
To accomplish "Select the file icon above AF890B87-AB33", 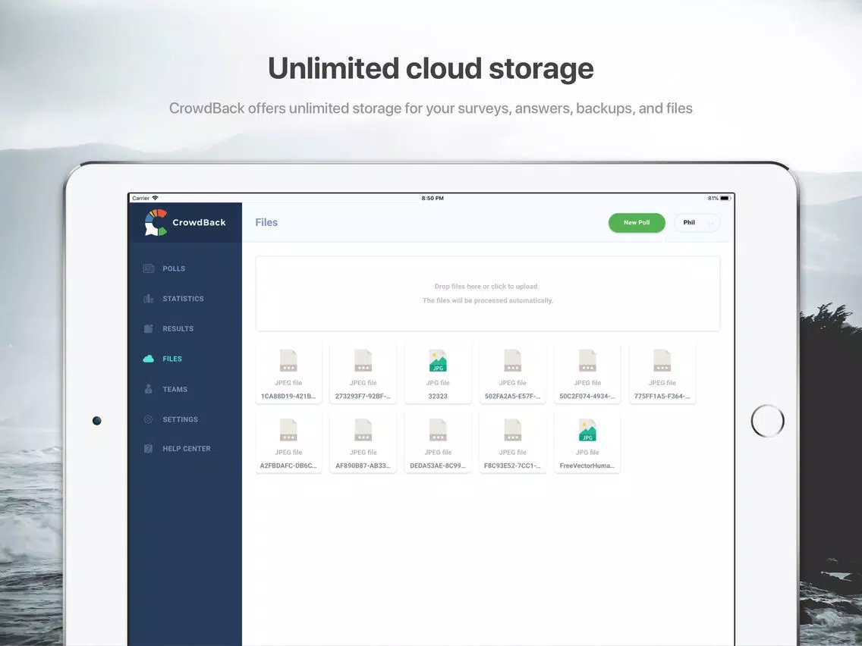I will point(363,430).
